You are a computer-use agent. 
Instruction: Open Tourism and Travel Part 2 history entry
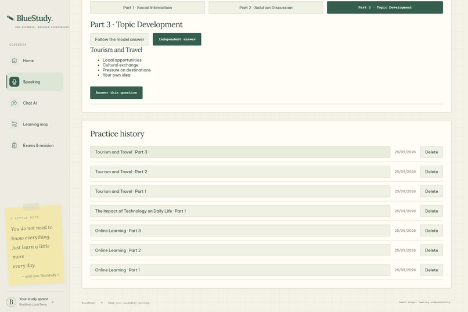[x=240, y=171]
